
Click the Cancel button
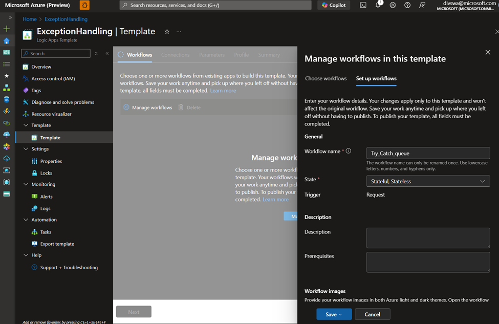point(373,314)
